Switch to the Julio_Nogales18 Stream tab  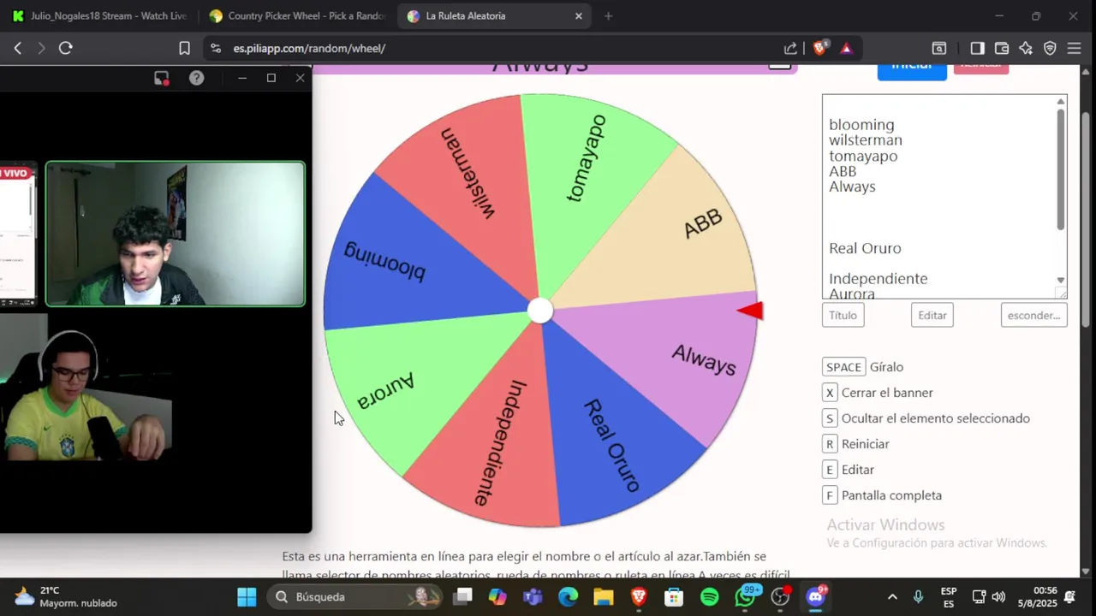pos(98,16)
